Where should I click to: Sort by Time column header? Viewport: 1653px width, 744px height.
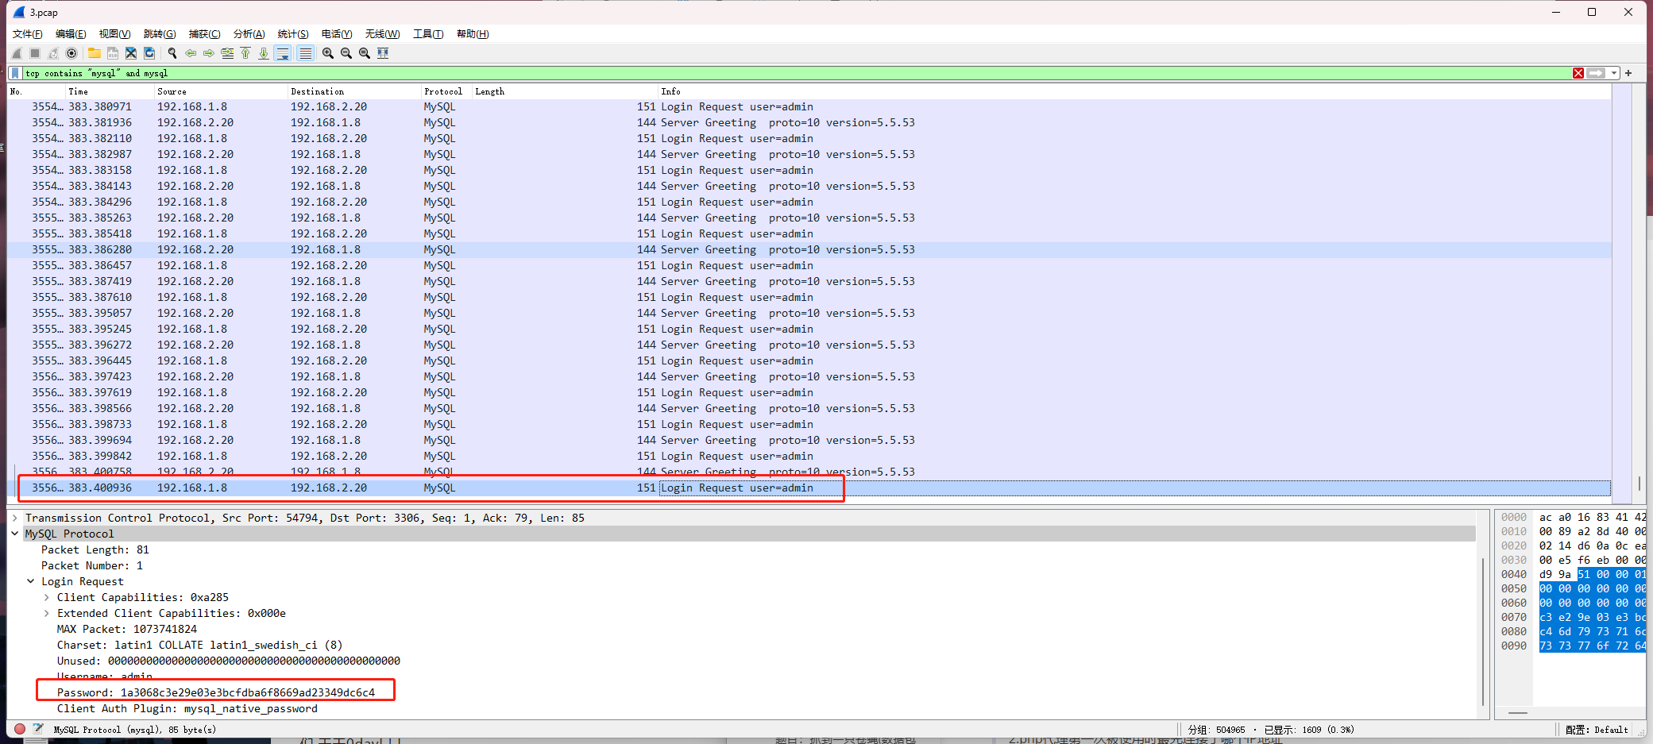[110, 91]
